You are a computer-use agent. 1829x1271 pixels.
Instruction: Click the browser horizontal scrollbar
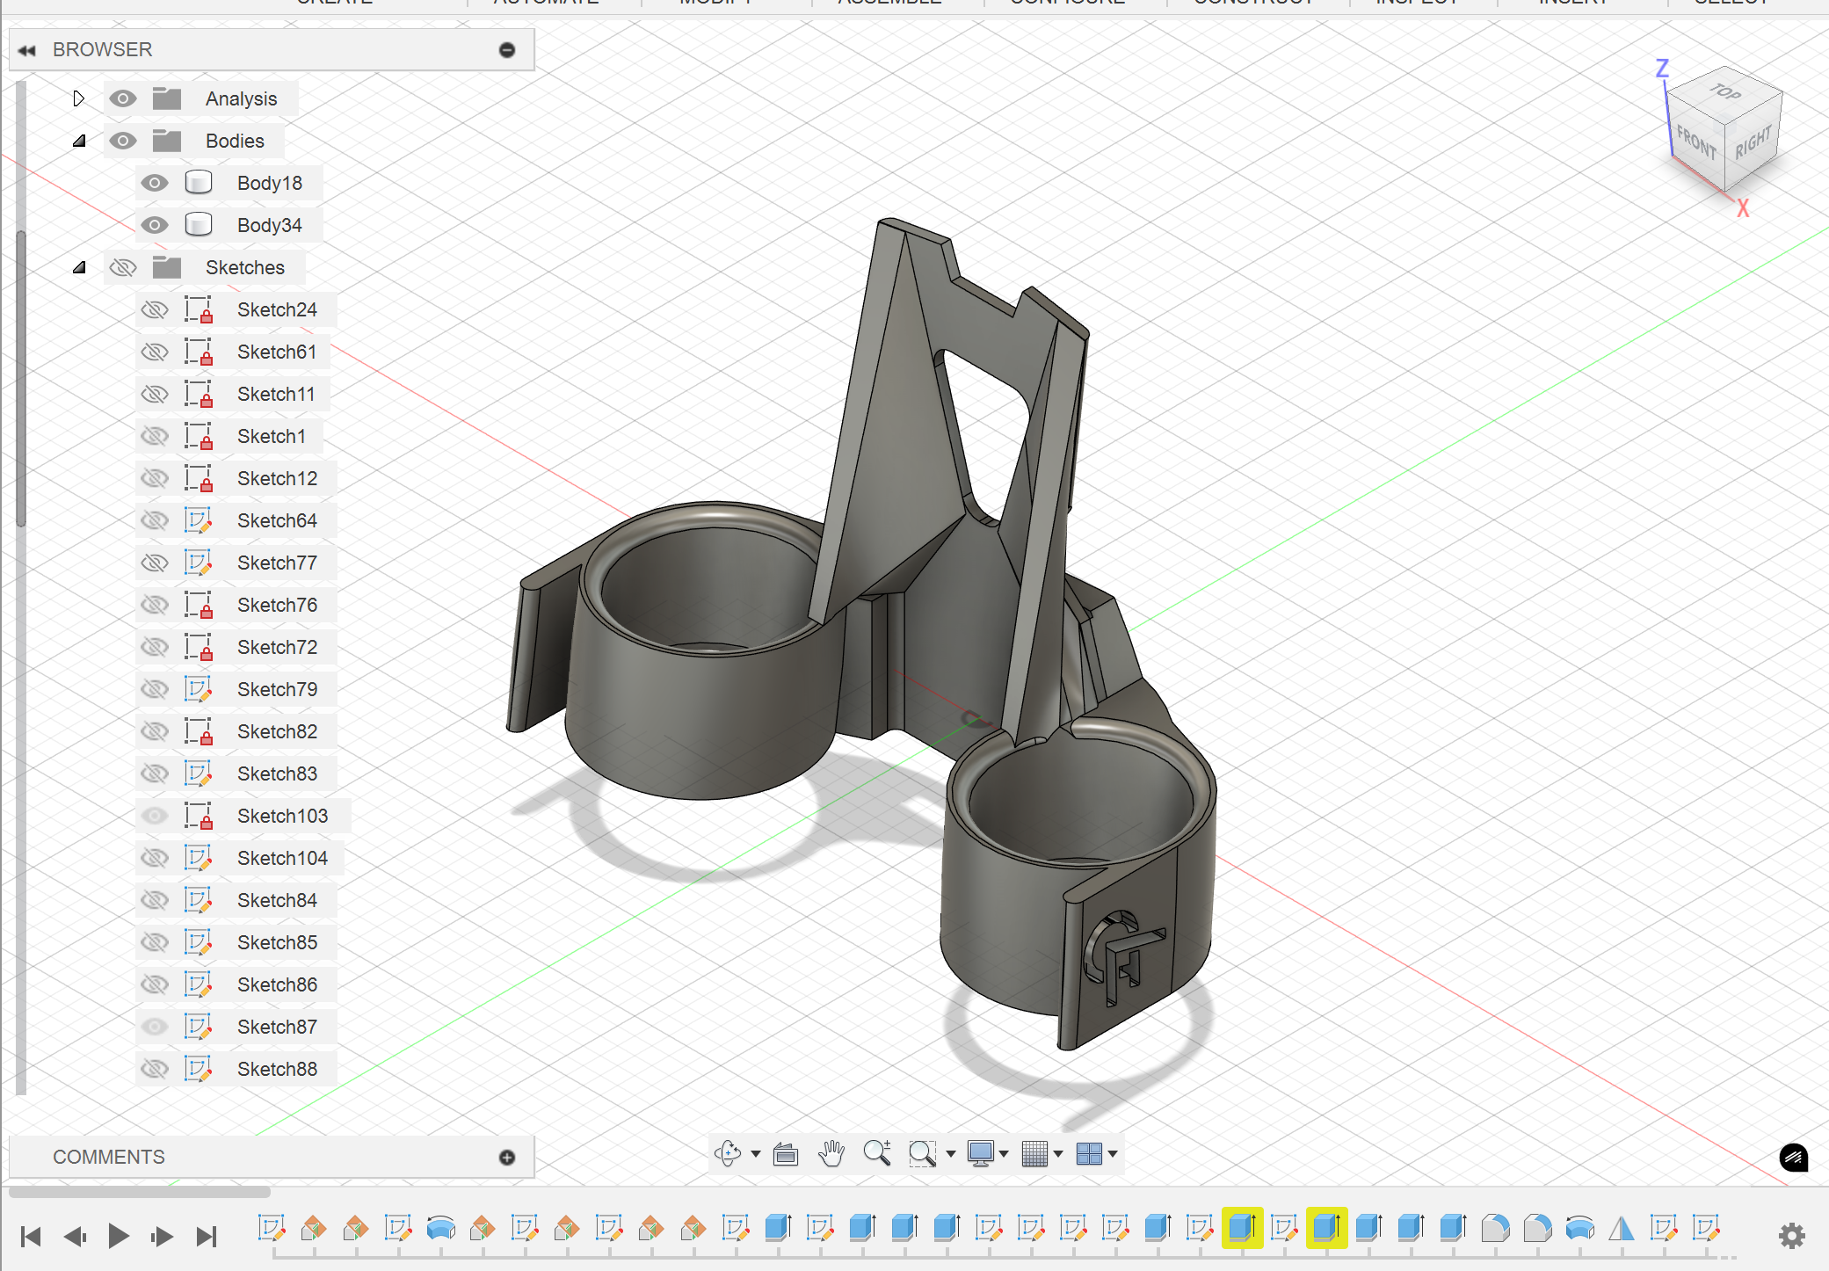coord(141,1192)
